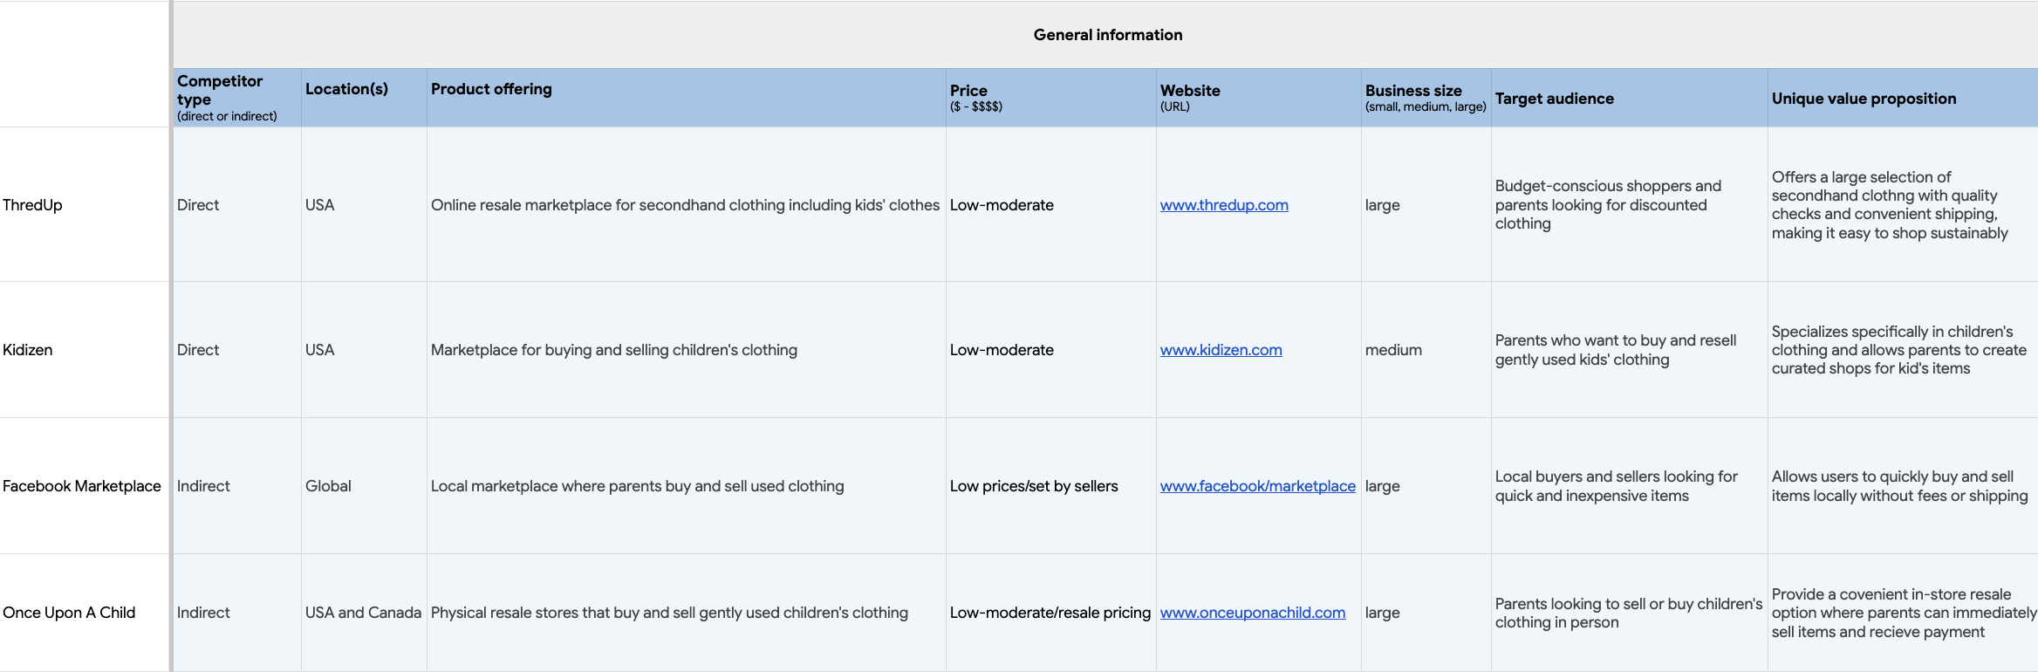Select Once Upon A Child's large cell
The image size is (2038, 672).
pyautogui.click(x=1426, y=613)
